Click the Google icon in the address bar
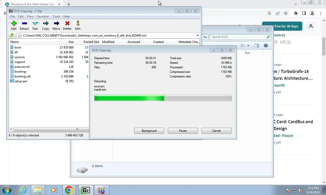This screenshot has height=195, width=326. click(269, 13)
